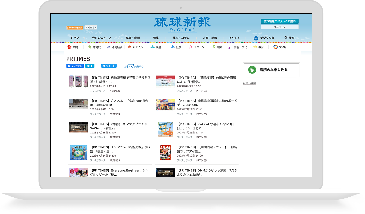Image resolution: width=365 pixels, height=214 pixels.
Task: Read article 自動販売機で子育て世代を応援
Action: point(120,80)
